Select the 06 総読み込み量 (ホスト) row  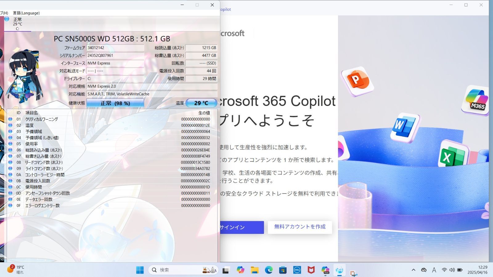point(112,150)
